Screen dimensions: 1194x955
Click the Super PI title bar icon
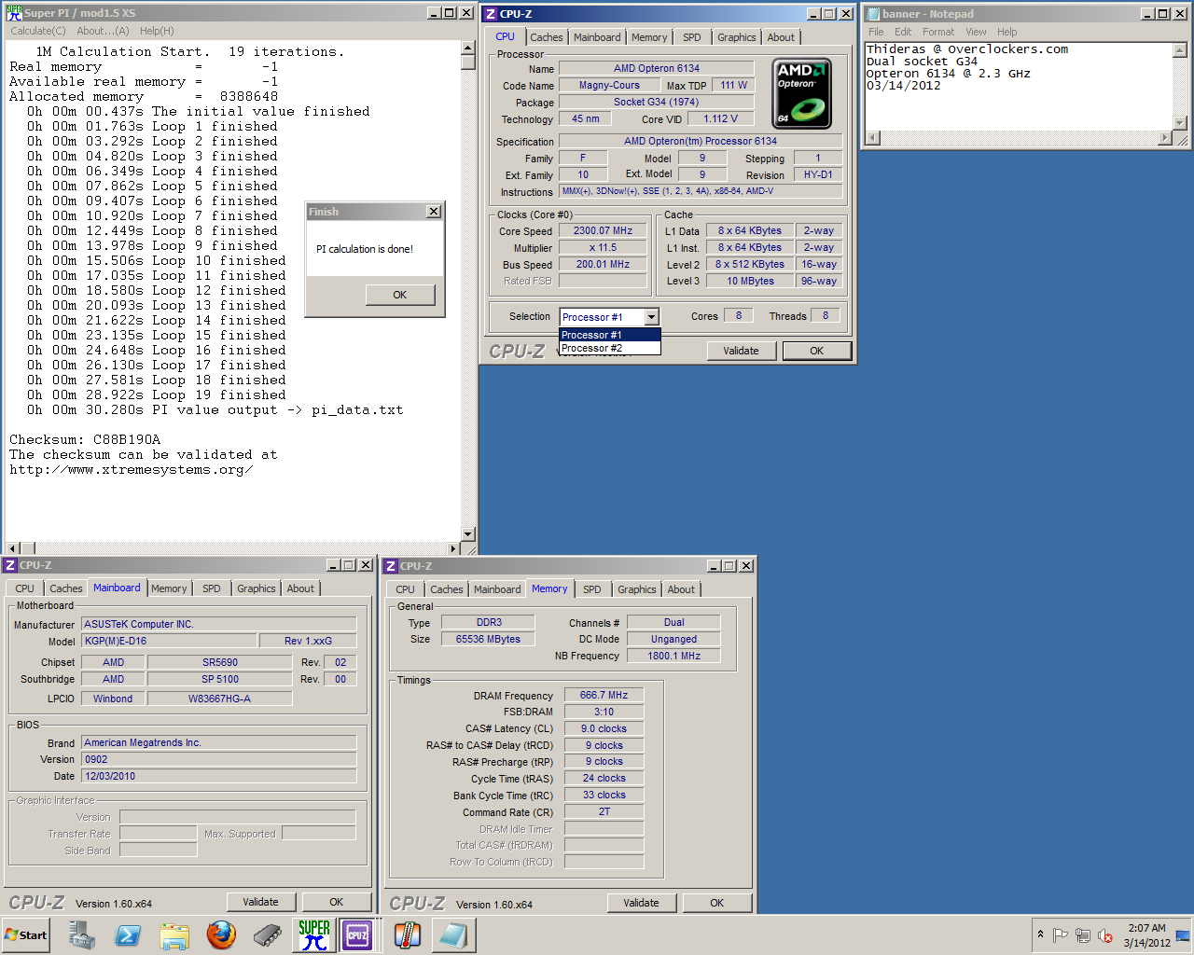click(x=14, y=13)
